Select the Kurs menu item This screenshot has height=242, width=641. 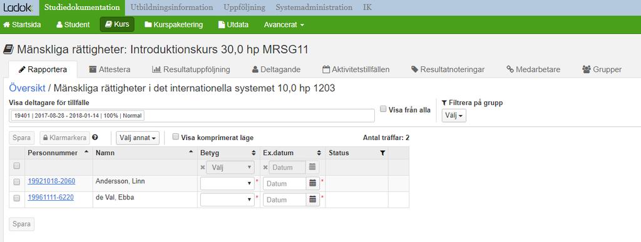(117, 24)
